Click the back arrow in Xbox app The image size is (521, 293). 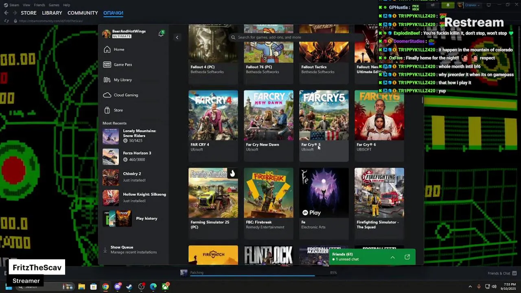[x=177, y=37]
